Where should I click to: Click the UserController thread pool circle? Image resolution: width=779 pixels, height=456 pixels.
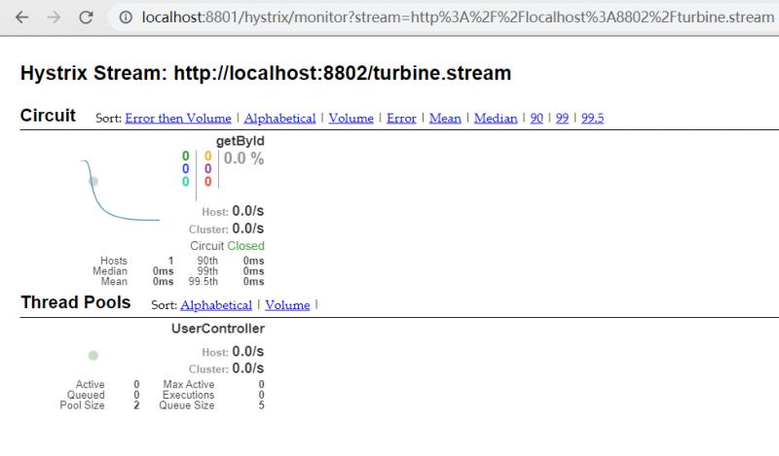93,355
